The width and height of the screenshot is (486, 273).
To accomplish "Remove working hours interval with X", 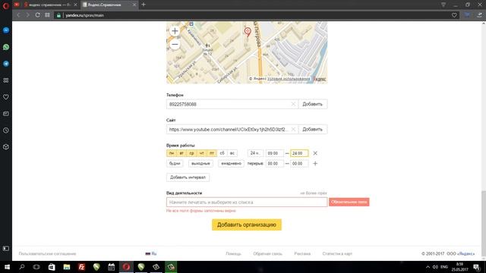I will point(315,153).
